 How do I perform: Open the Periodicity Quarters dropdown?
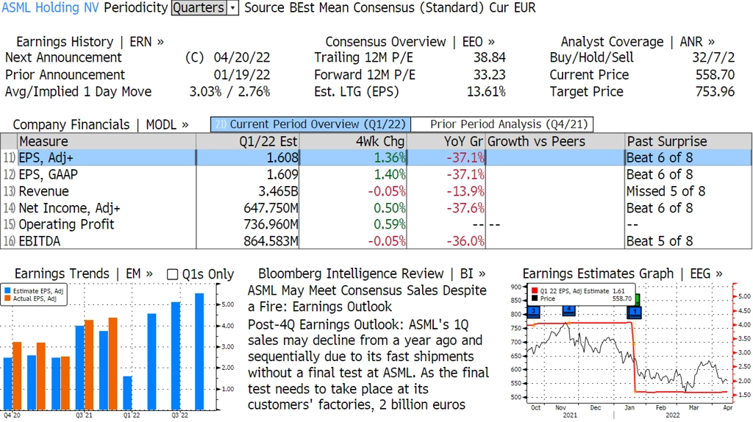click(x=205, y=7)
